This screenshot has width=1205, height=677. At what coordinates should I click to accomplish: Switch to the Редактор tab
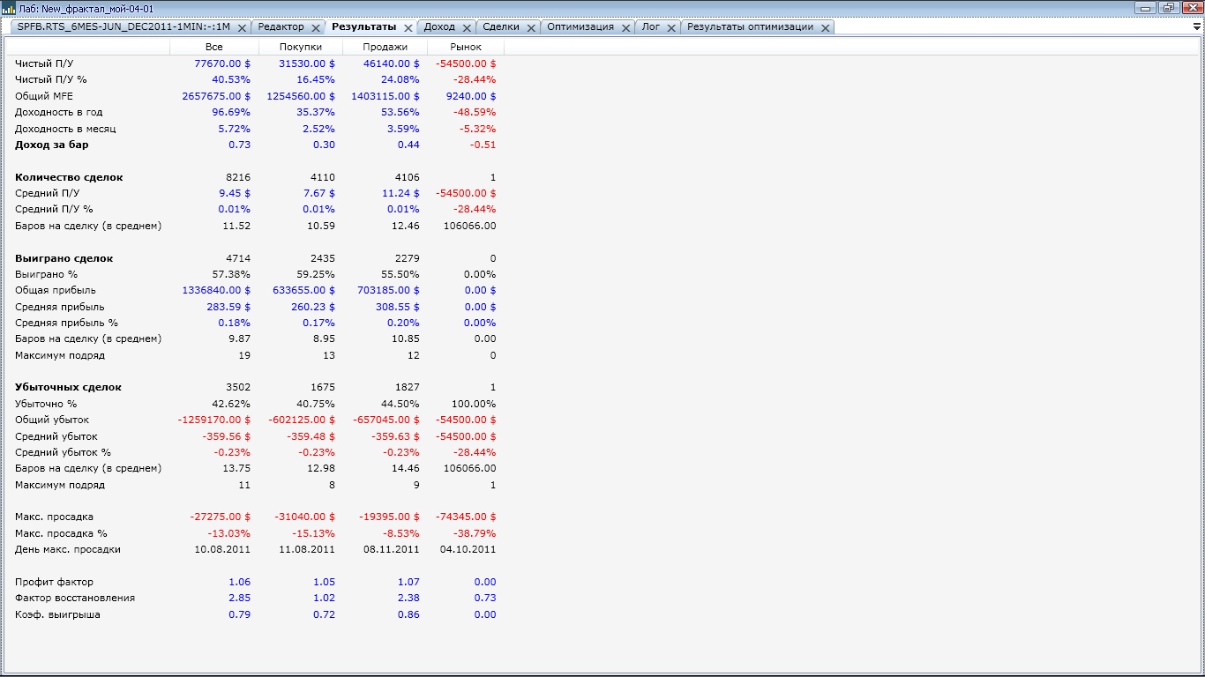281,27
